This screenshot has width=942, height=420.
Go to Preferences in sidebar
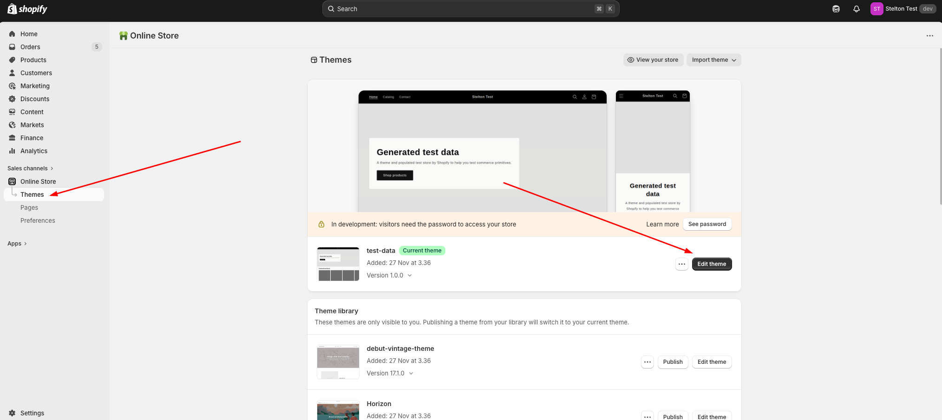pos(38,220)
